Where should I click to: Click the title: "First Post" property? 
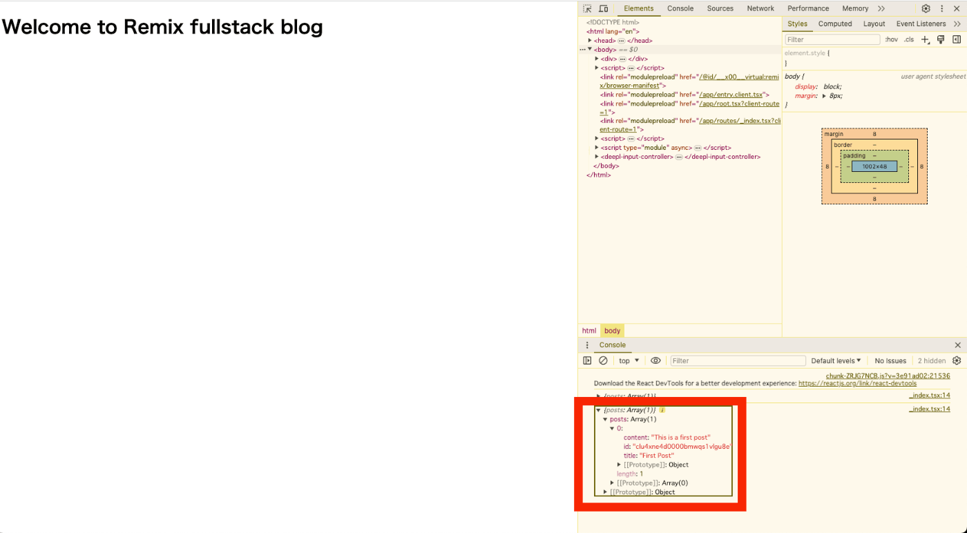click(649, 456)
